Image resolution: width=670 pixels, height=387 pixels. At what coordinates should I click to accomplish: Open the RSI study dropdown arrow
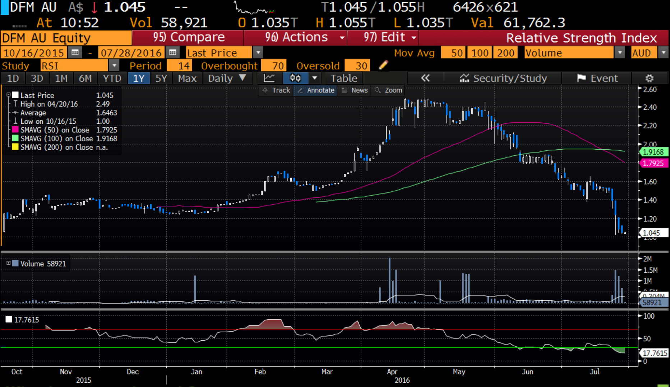pyautogui.click(x=114, y=65)
